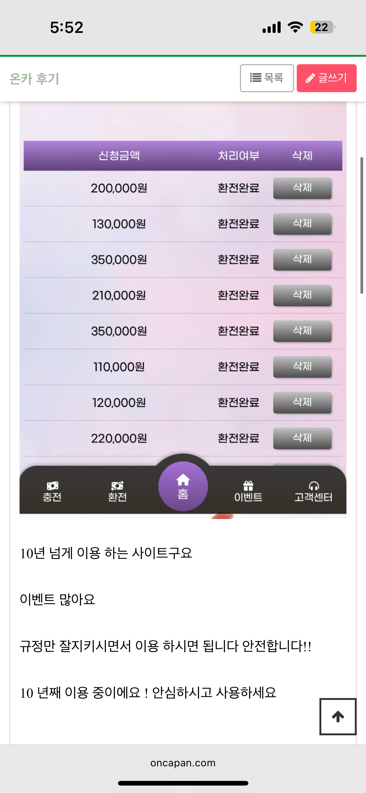The width and height of the screenshot is (366, 793).
Task: Delete the 130,000원 withdrawal row
Action: 302,224
